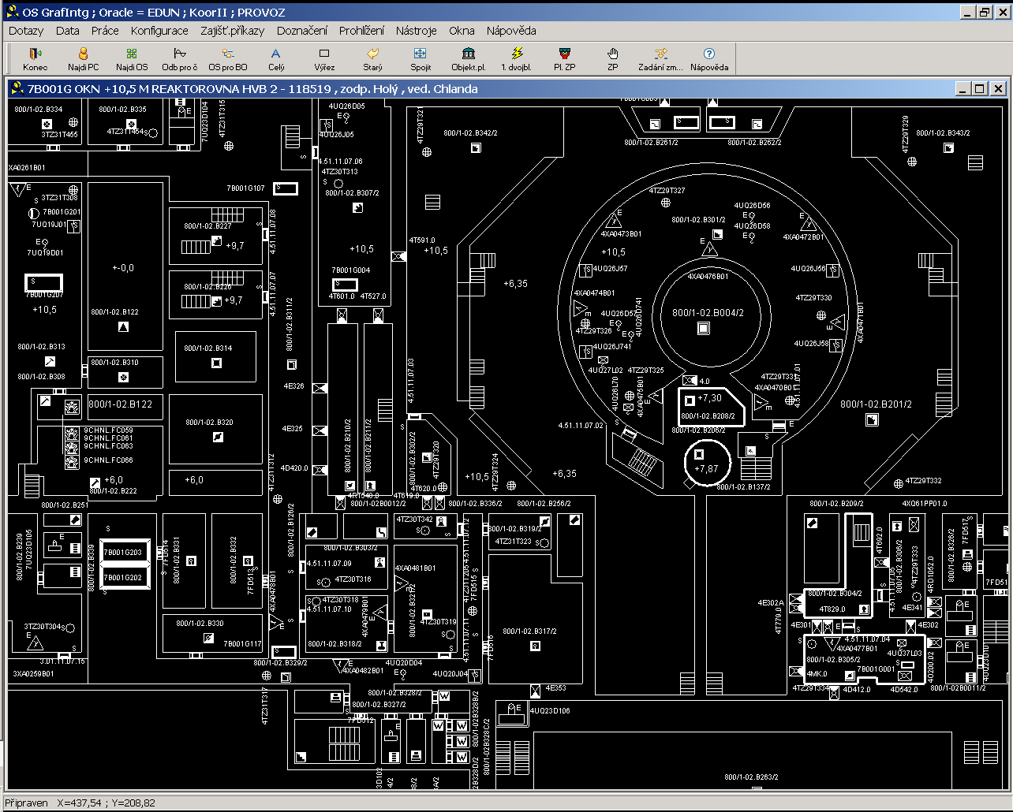This screenshot has height=812, width=1013.
Task: Open the Data menu
Action: coord(68,31)
